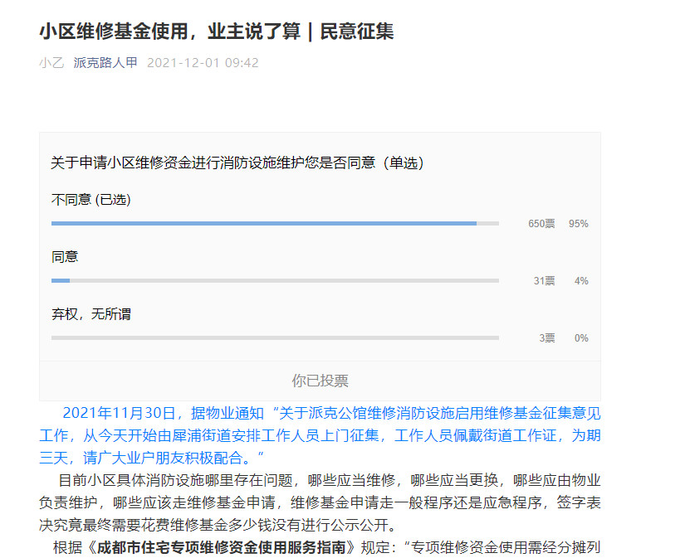Click the 31票 vote count
The width and height of the screenshot is (690, 558).
pos(544,281)
